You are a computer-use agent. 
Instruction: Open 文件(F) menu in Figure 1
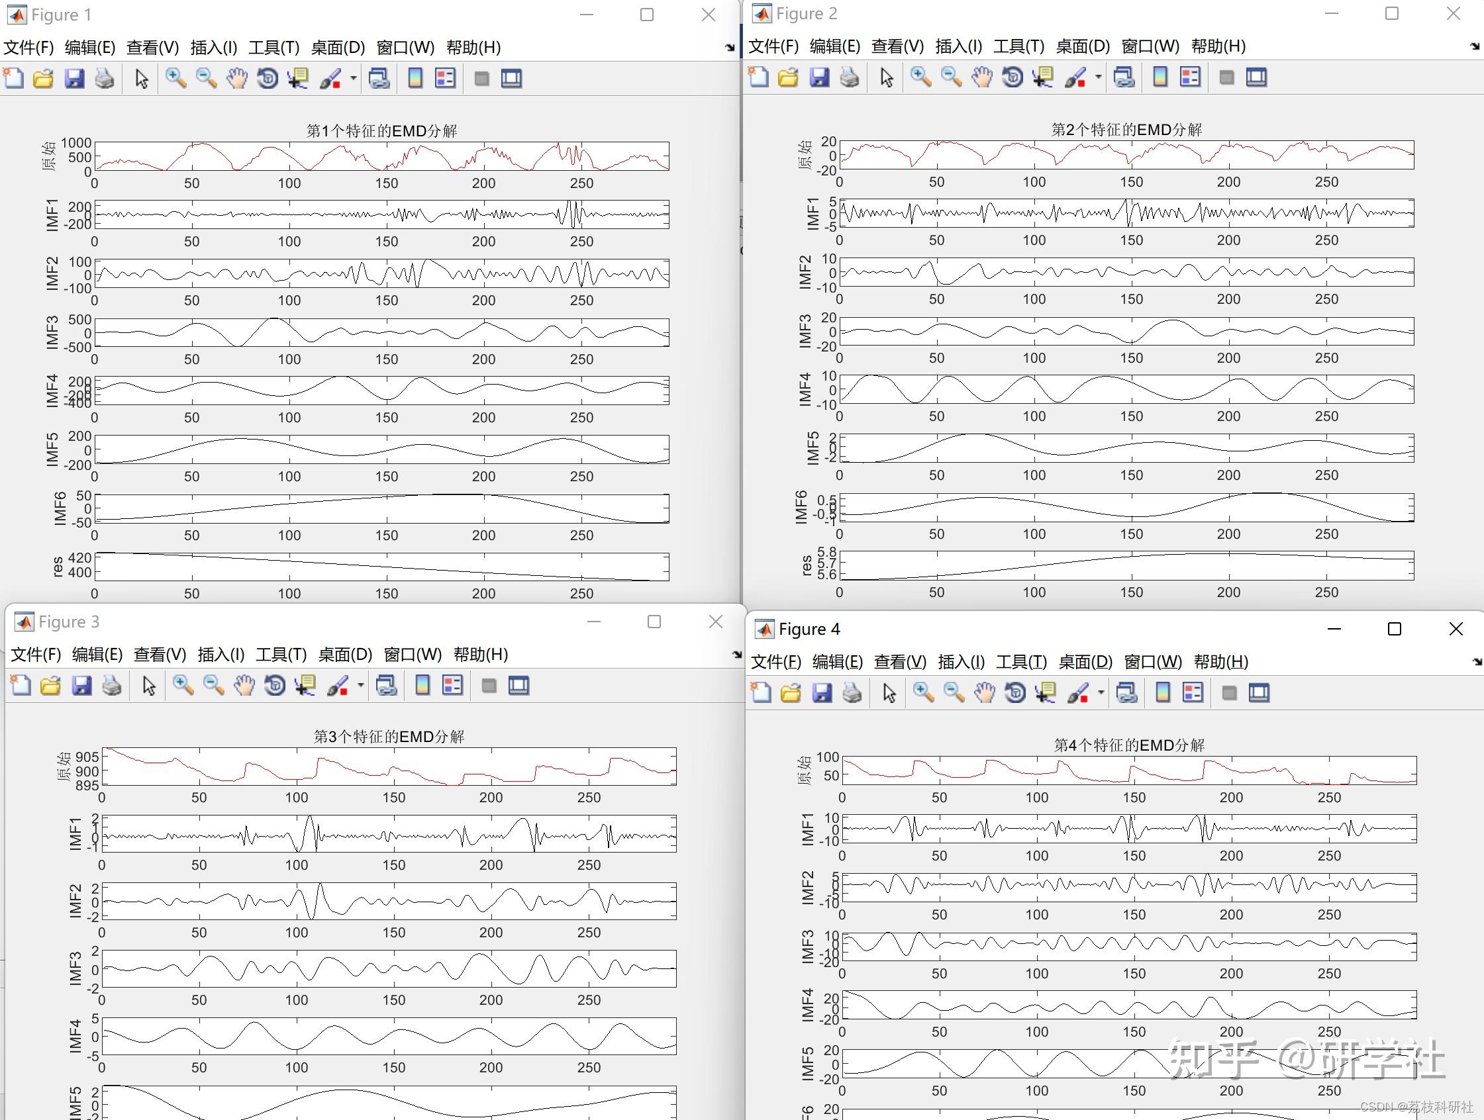coord(29,48)
